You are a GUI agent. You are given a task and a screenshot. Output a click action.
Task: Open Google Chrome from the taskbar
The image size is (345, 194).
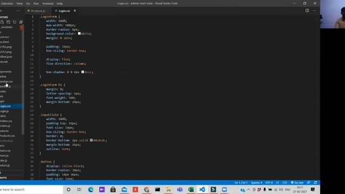147,189
